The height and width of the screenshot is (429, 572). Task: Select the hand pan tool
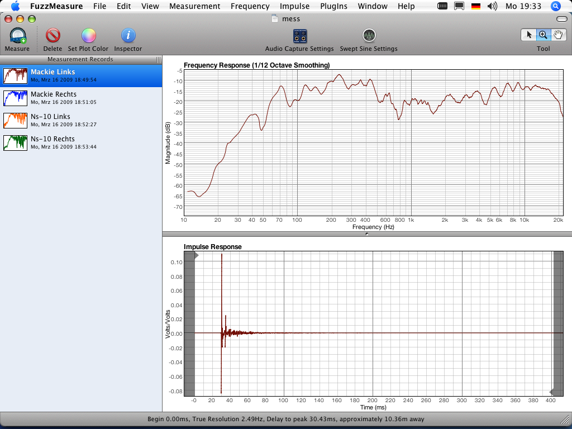(558, 35)
